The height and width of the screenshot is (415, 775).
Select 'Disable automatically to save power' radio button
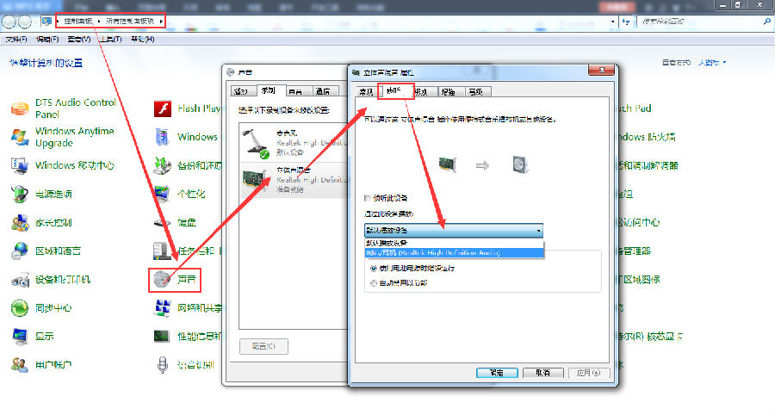(x=372, y=282)
